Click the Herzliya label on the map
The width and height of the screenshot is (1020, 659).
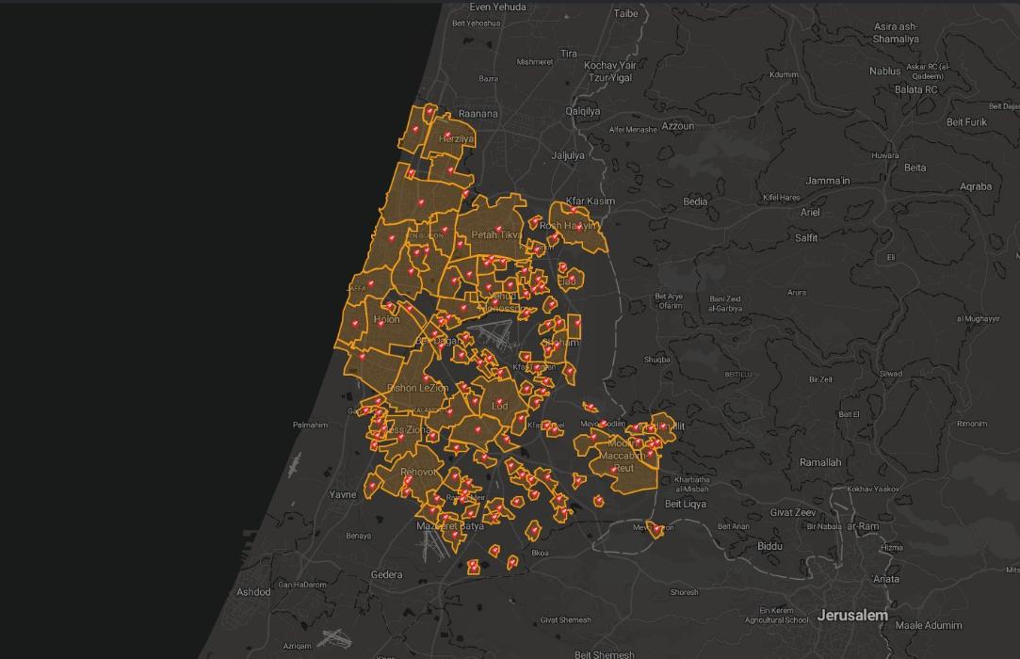point(456,138)
